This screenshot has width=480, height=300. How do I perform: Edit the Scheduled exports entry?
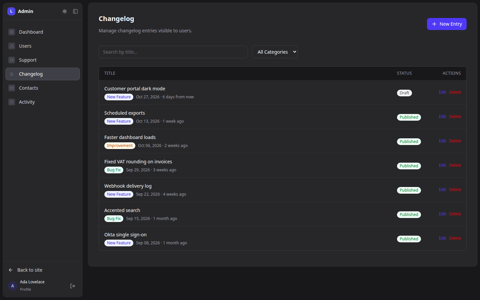coord(442,117)
